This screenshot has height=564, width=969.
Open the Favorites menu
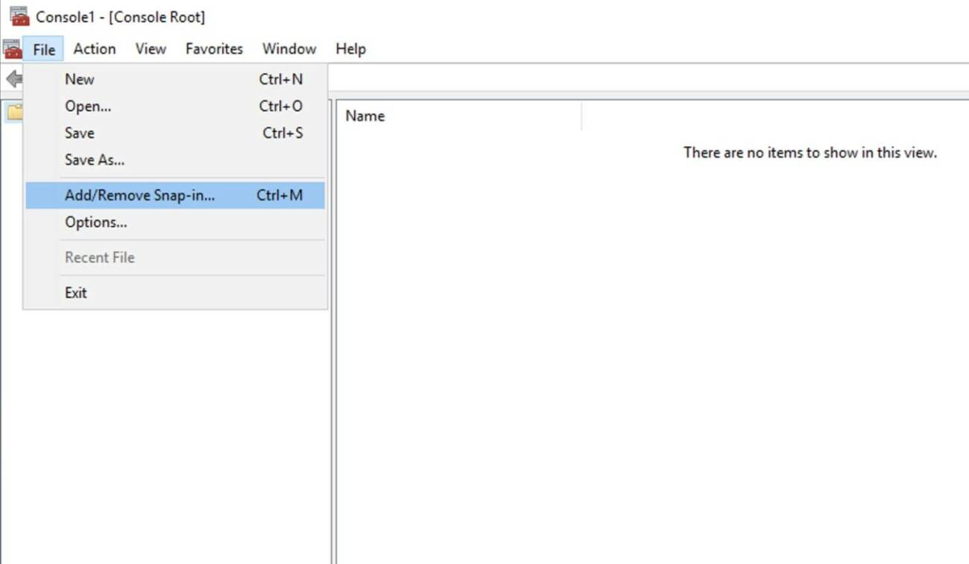(214, 48)
